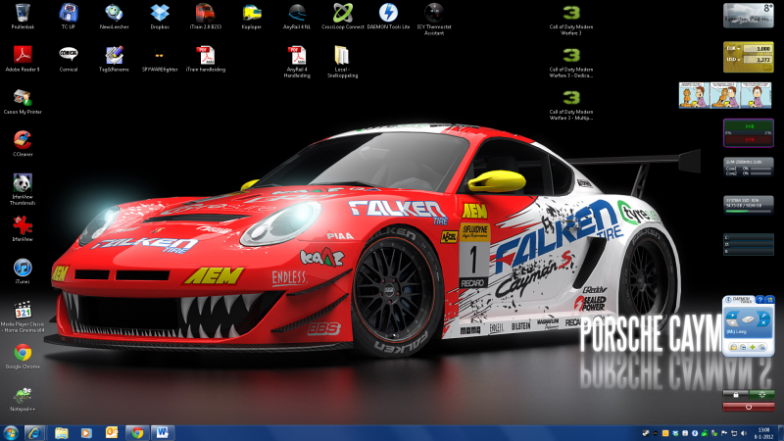
Task: Launch Windows Media Player from the taskbar
Action: point(86,433)
